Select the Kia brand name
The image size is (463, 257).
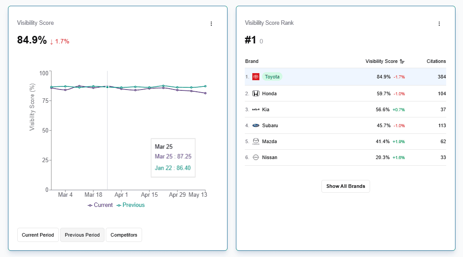click(x=266, y=109)
